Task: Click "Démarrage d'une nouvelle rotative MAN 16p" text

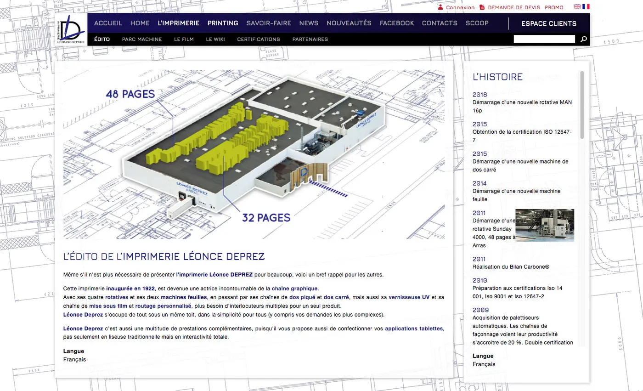Action: [x=522, y=106]
